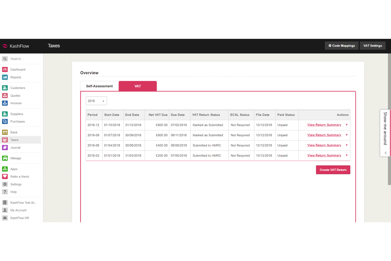Collapse the Show me around chevron
The height and width of the screenshot is (261, 391).
point(386,153)
